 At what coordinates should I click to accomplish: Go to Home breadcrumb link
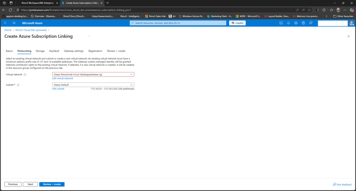(x=8, y=30)
